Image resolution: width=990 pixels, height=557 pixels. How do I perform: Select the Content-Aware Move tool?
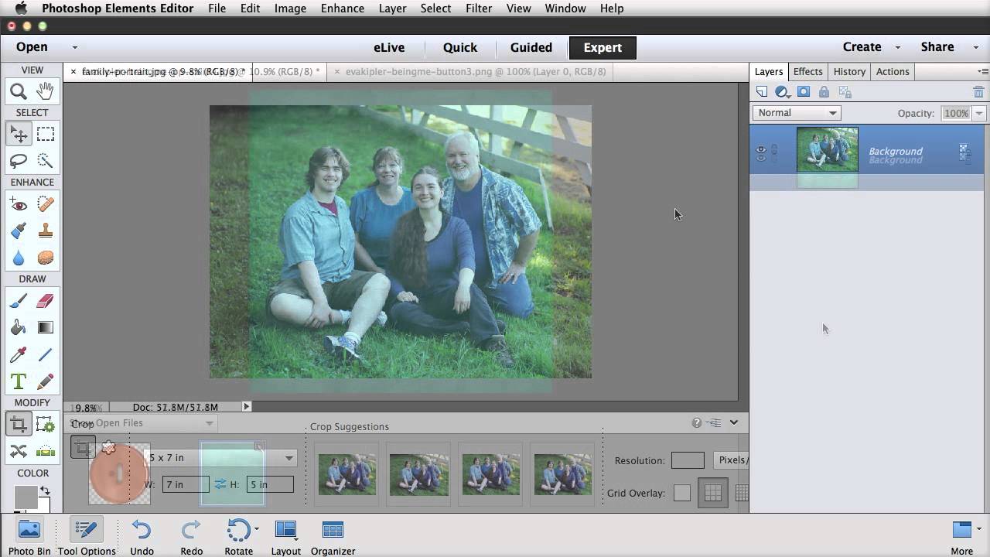click(19, 451)
